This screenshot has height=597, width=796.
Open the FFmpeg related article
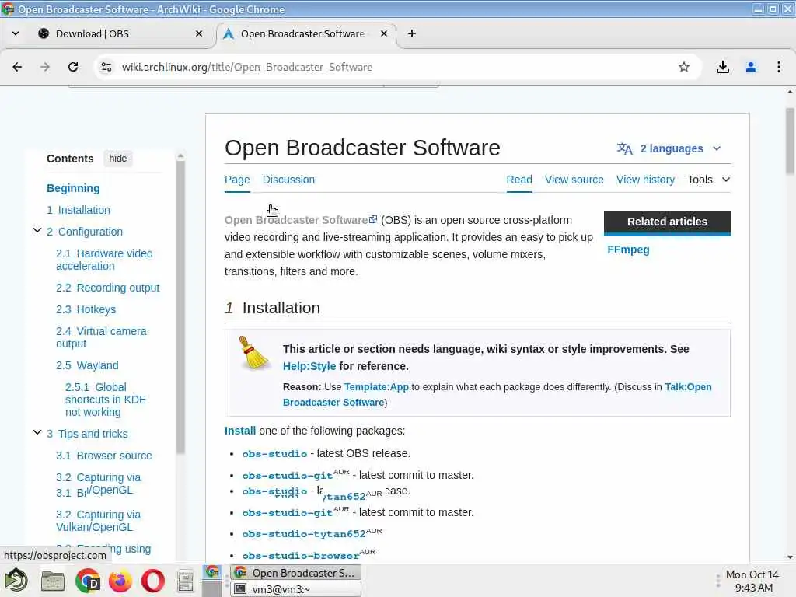(628, 250)
